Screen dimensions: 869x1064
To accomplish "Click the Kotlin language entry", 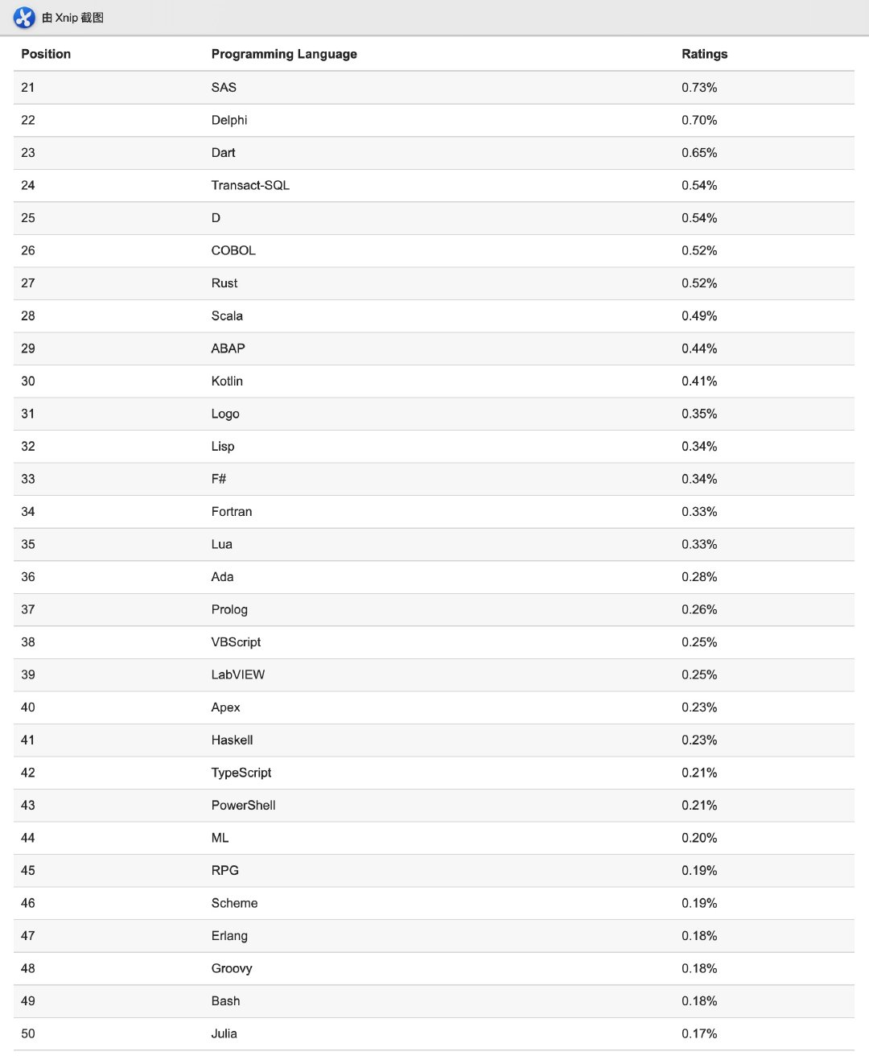I will point(227,381).
